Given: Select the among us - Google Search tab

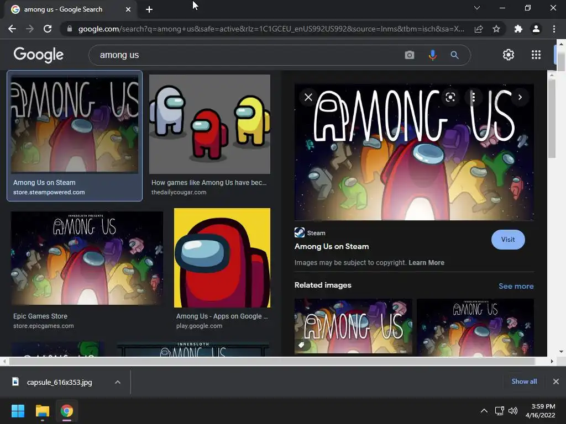Looking at the screenshot, I should point(71,9).
